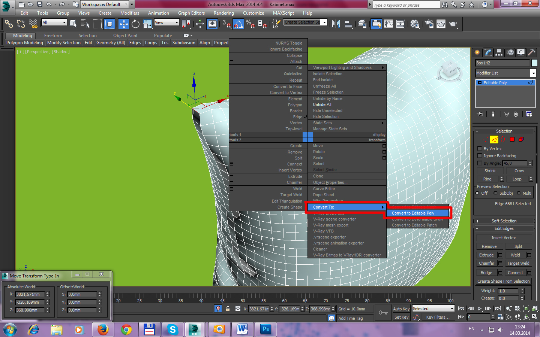The width and height of the screenshot is (540, 337).
Task: Click the Bridge button
Action: pyautogui.click(x=486, y=273)
